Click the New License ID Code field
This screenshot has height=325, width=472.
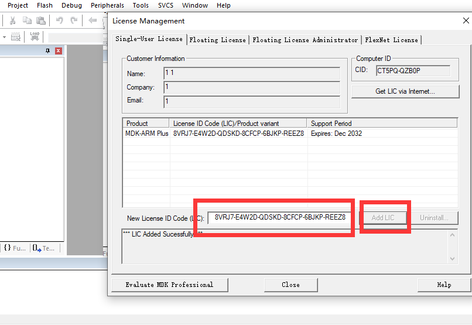(280, 218)
